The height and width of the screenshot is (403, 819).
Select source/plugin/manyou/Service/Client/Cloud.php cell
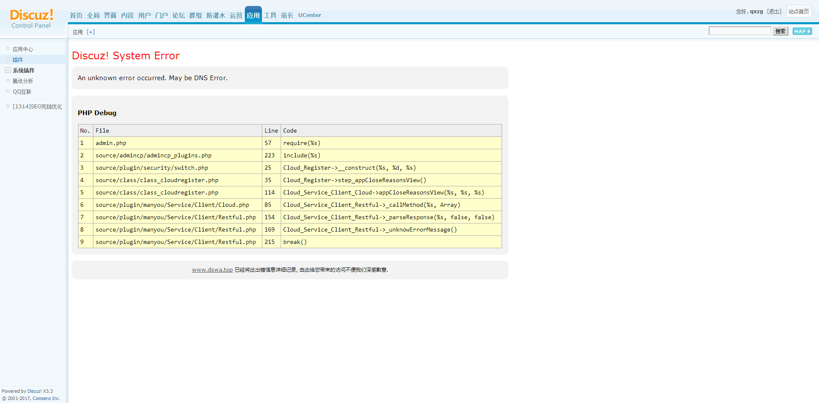tap(177, 205)
